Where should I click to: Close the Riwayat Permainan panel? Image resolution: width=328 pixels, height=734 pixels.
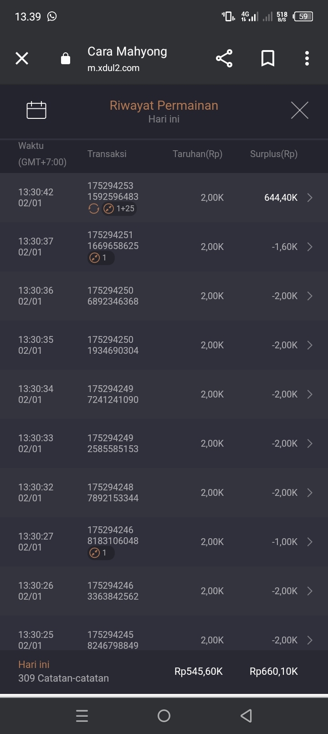299,110
